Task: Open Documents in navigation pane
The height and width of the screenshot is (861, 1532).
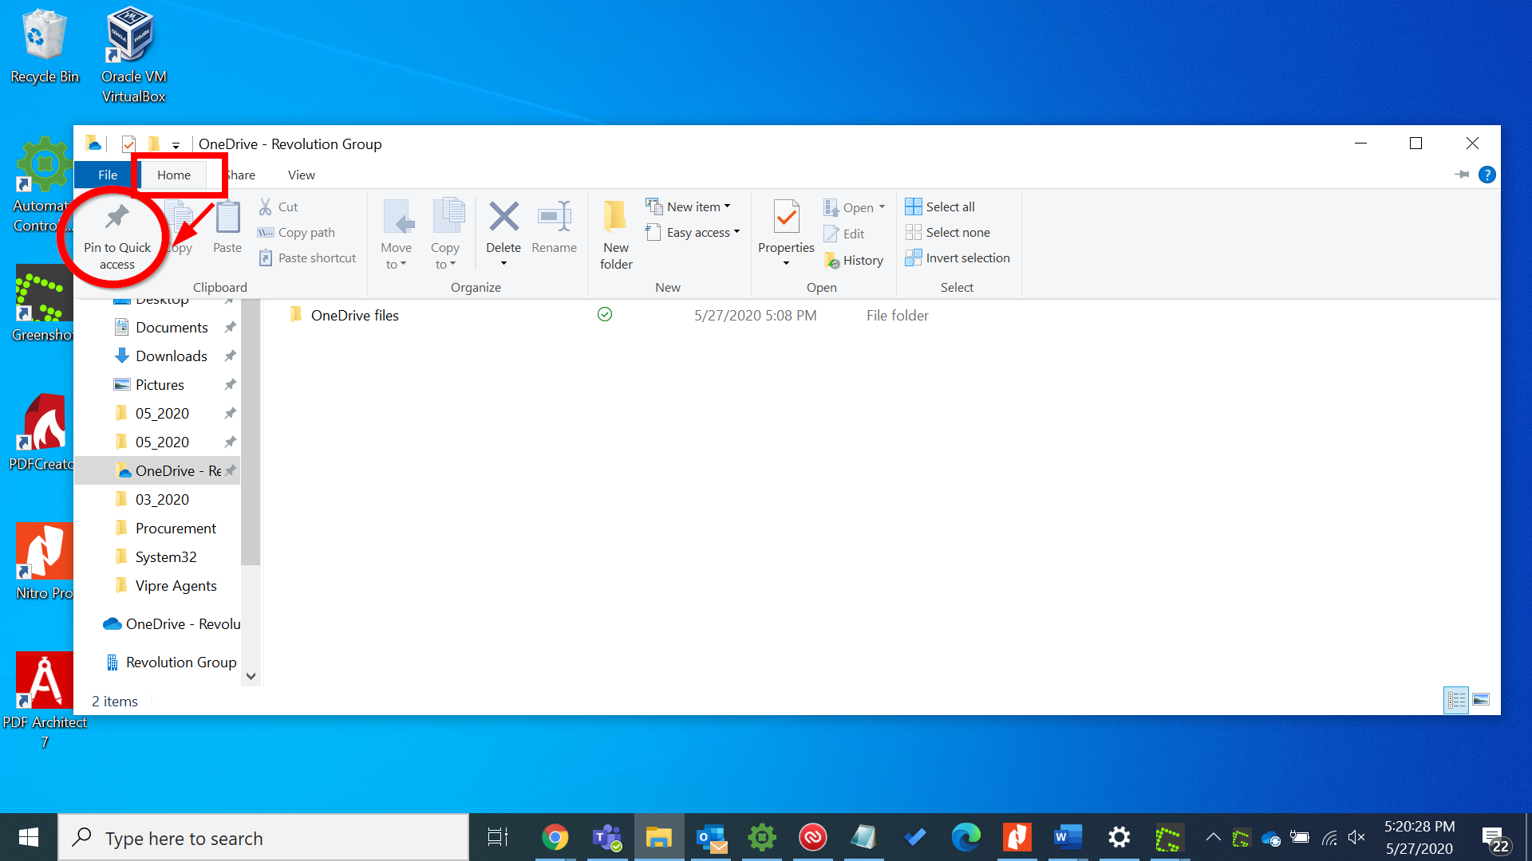Action: 172,327
